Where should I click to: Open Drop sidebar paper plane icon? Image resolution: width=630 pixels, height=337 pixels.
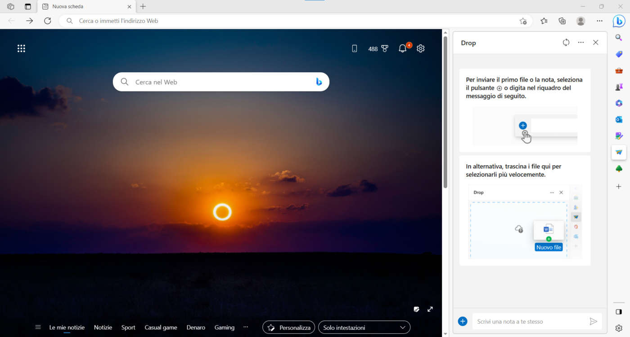[618, 152]
